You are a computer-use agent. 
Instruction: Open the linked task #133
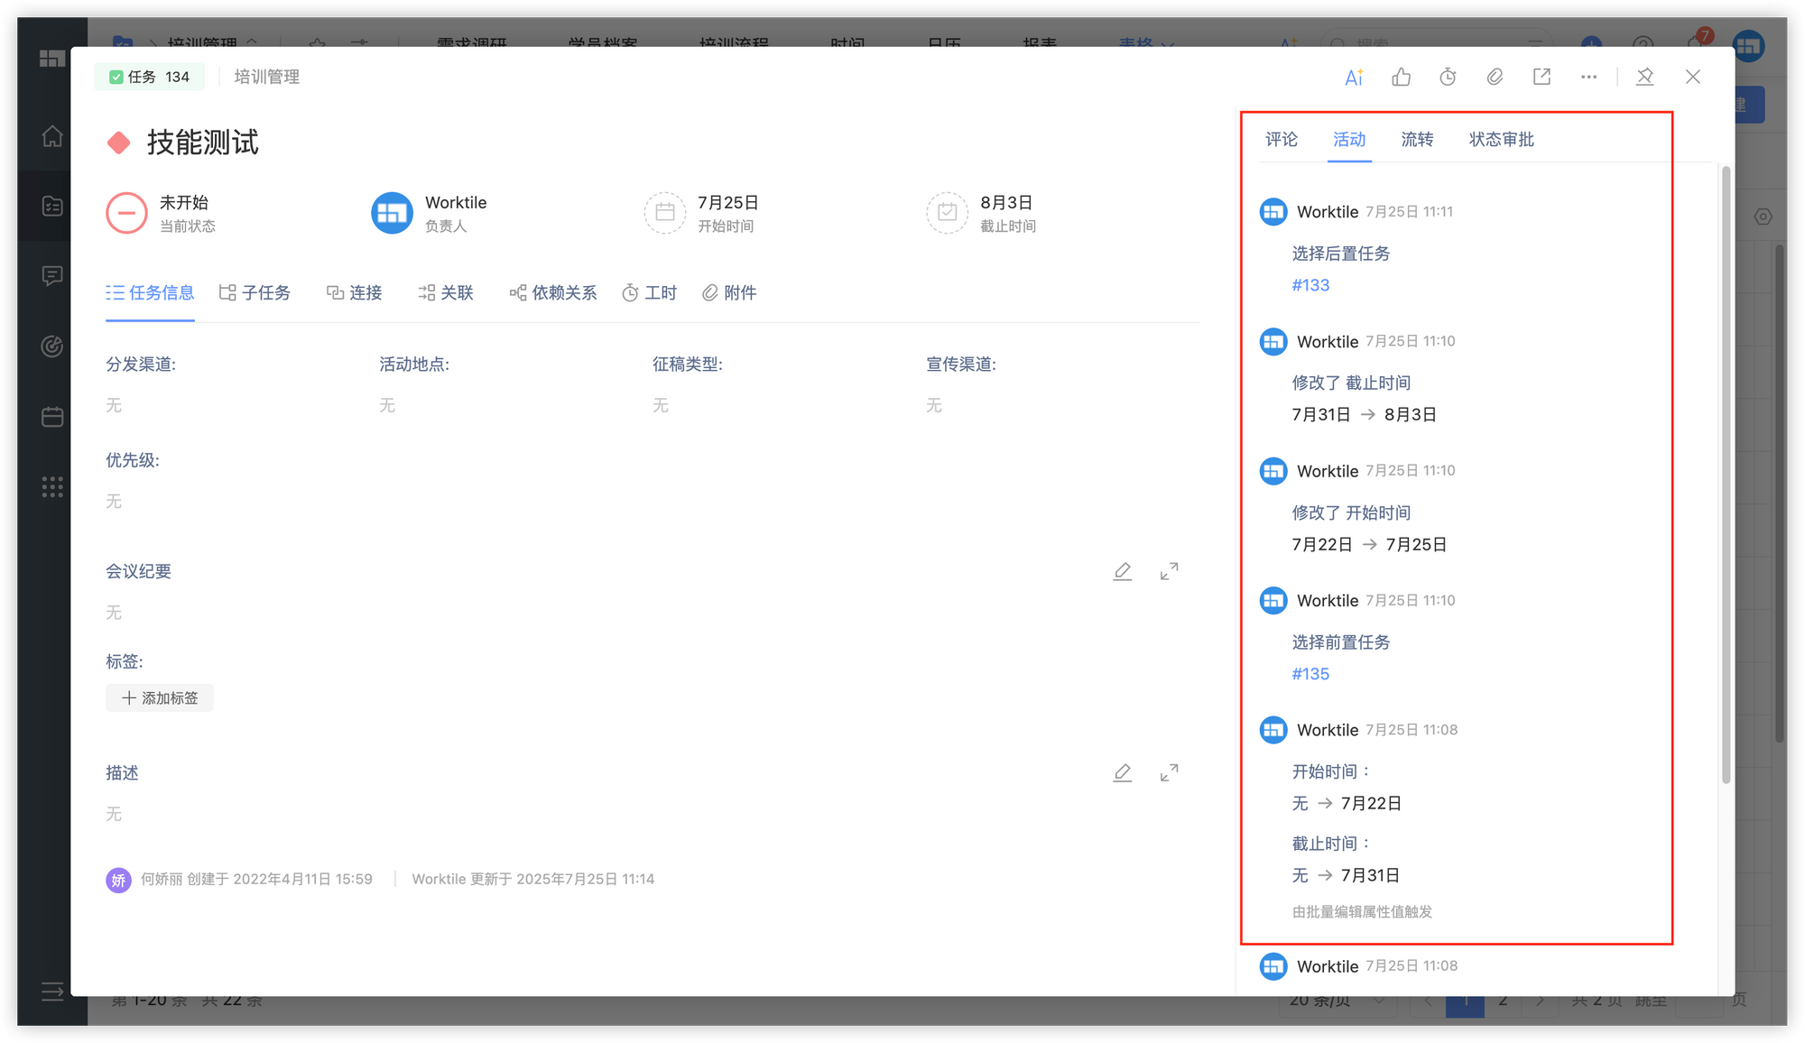(x=1310, y=285)
